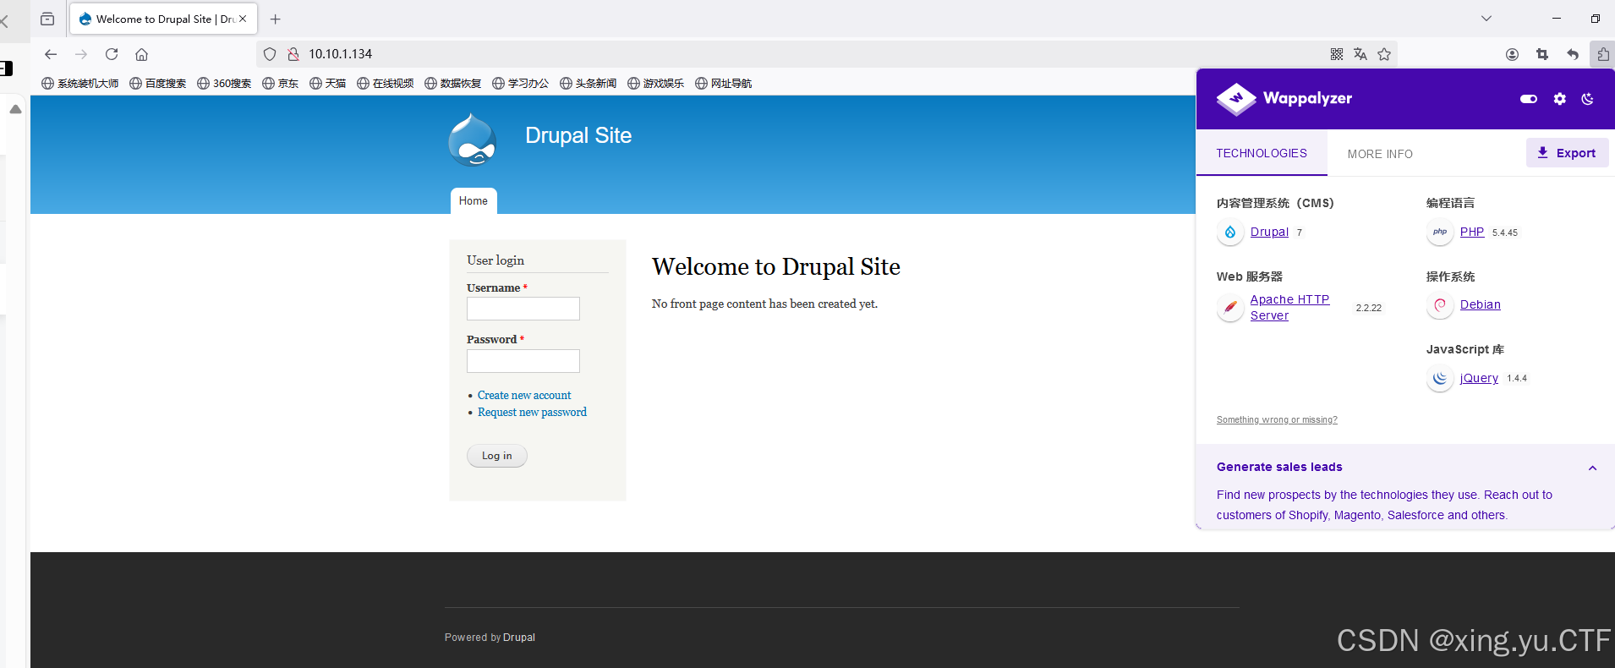The image size is (1615, 668).
Task: Click the undo arrow toolbar icon
Action: [1573, 54]
